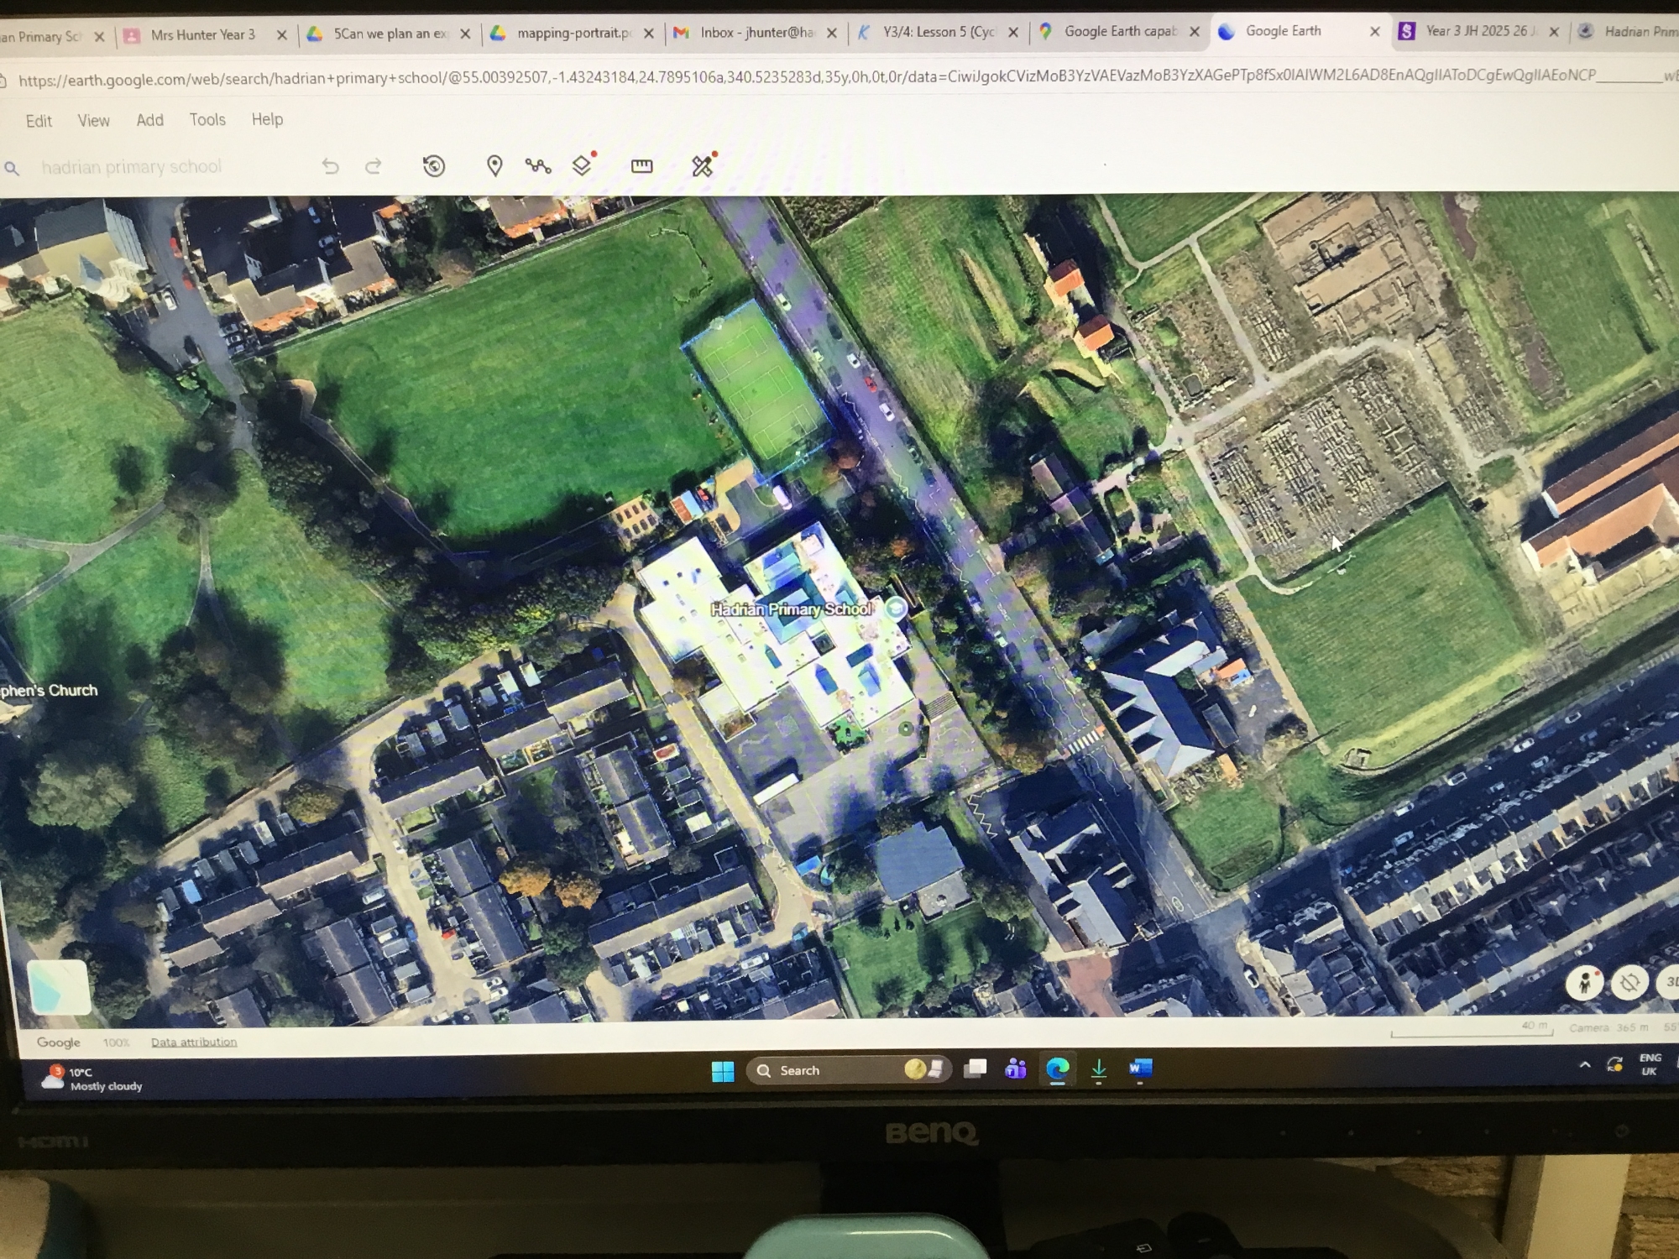Select the draw path or polygon tool
The image size is (1679, 1259).
click(x=538, y=165)
